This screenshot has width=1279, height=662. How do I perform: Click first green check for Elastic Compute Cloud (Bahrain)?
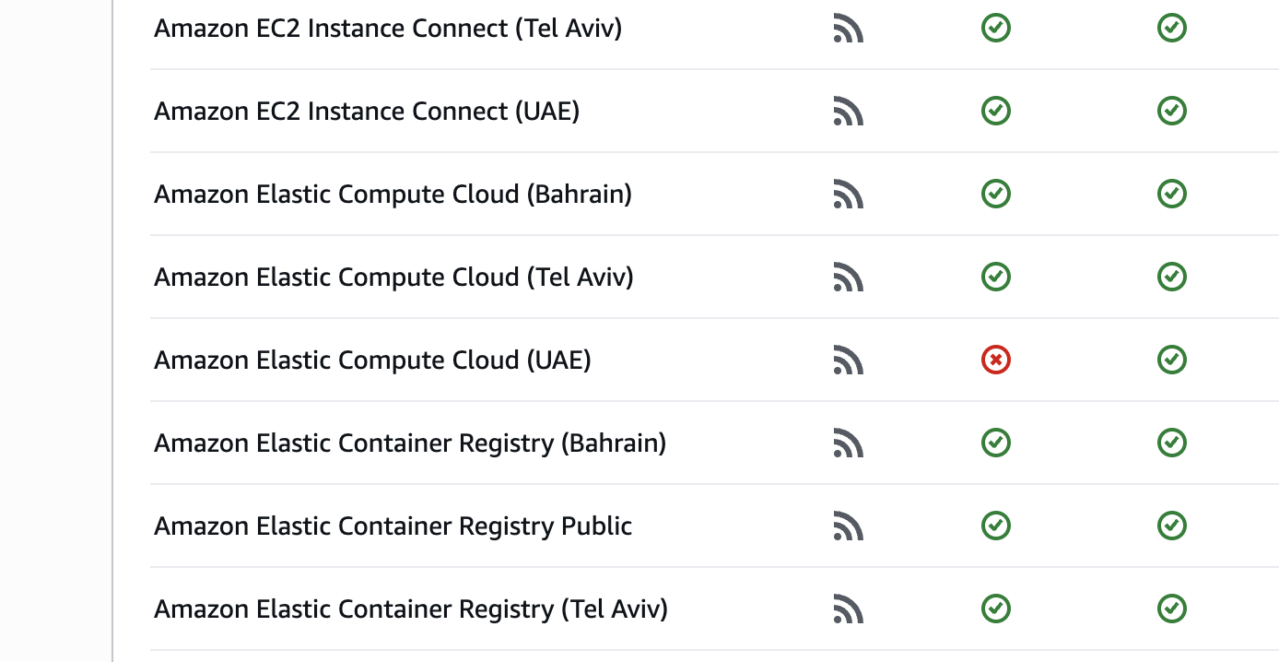pyautogui.click(x=996, y=194)
